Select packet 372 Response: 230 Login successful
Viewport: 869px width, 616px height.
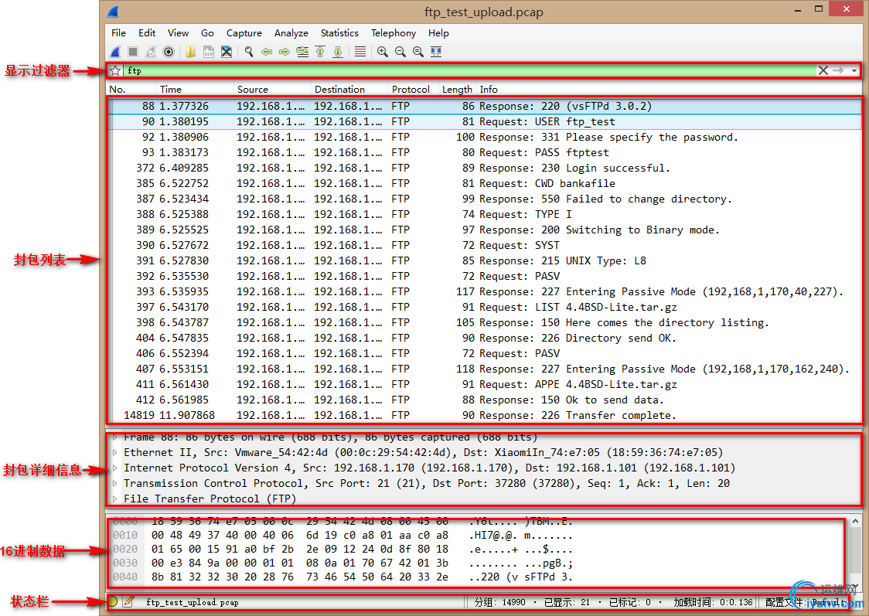tap(485, 168)
